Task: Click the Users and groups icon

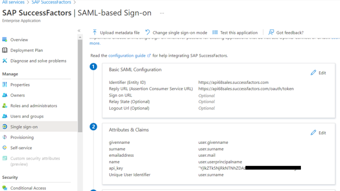Action: [x=5, y=116]
